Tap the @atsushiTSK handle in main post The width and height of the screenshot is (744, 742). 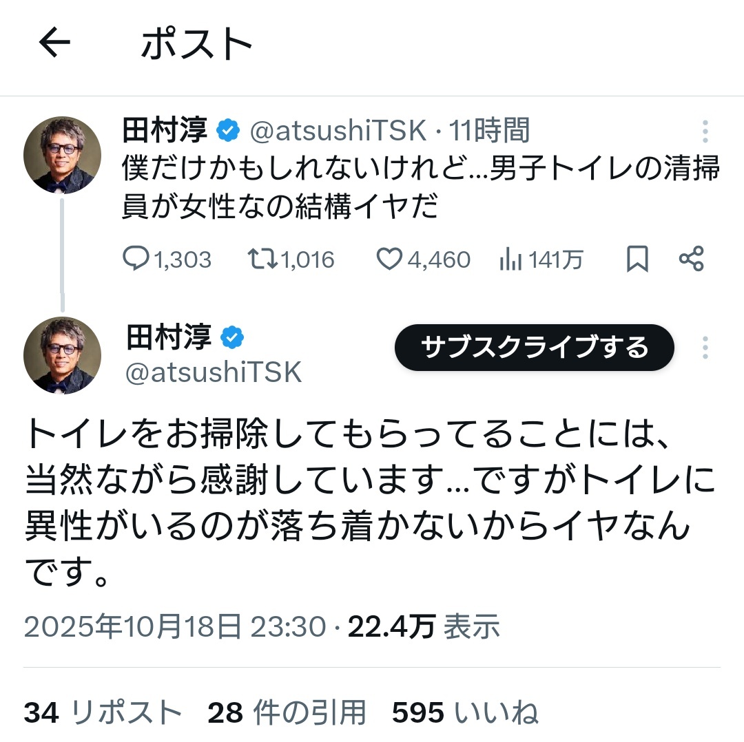click(214, 372)
